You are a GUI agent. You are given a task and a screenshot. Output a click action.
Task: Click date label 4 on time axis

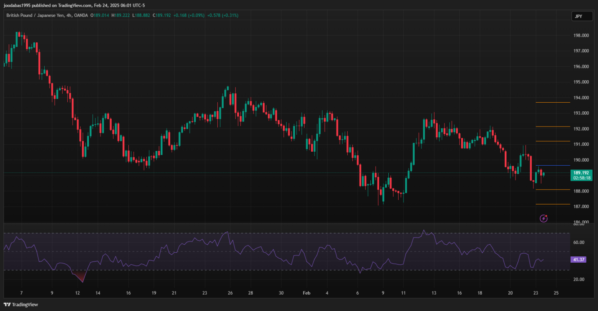pyautogui.click(x=327, y=293)
